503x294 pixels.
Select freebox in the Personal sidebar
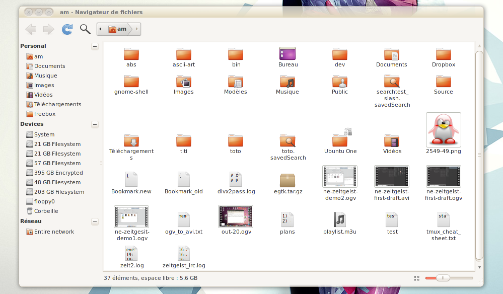tap(41, 114)
